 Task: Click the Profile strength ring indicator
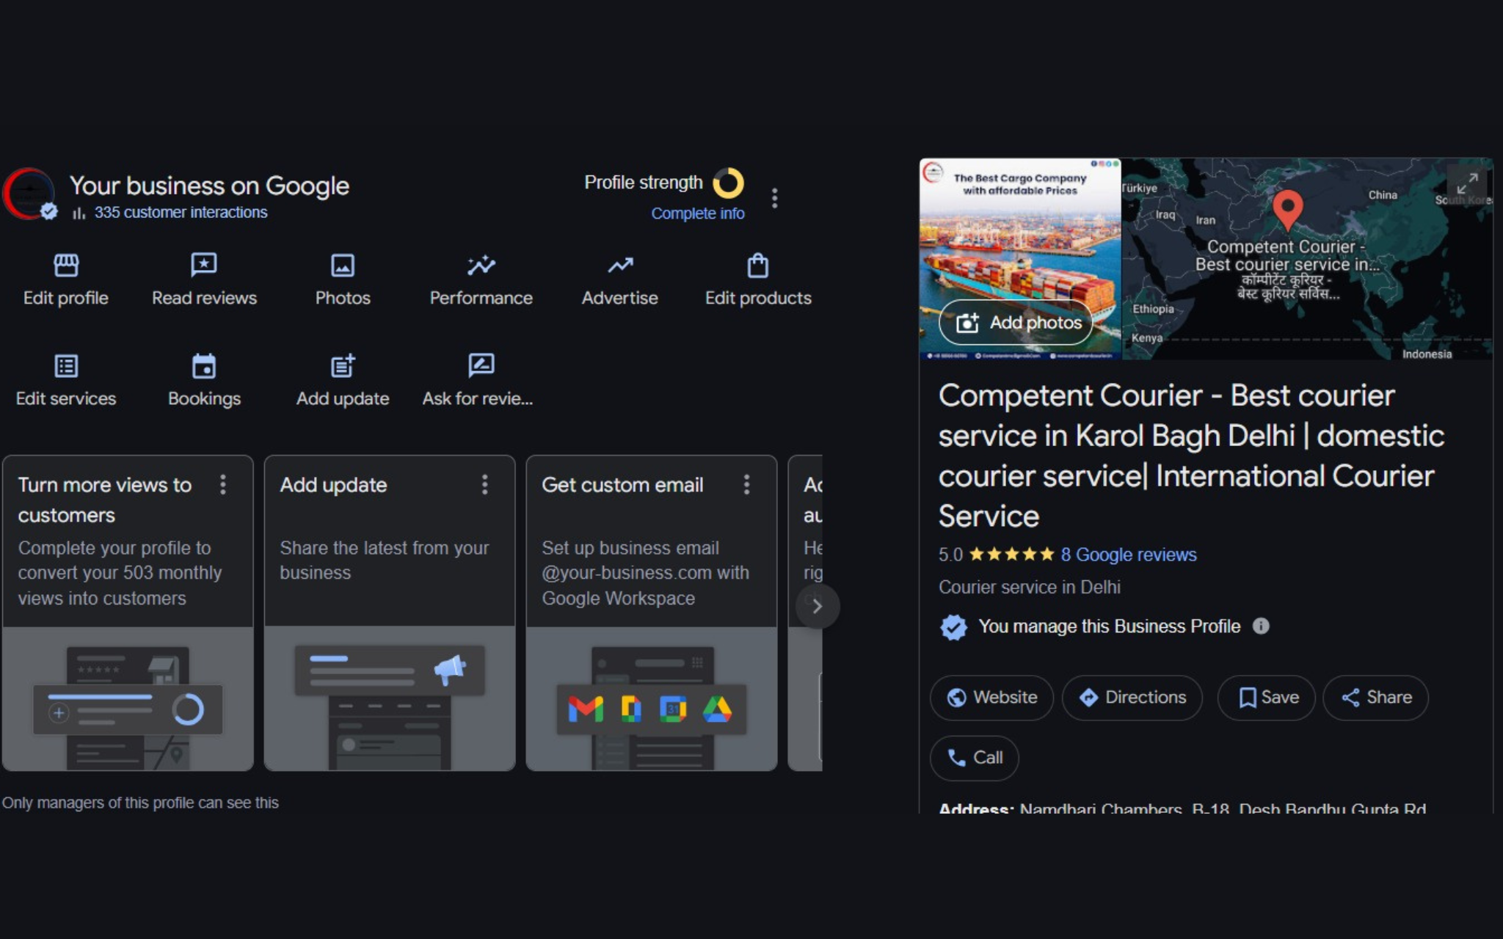(728, 183)
